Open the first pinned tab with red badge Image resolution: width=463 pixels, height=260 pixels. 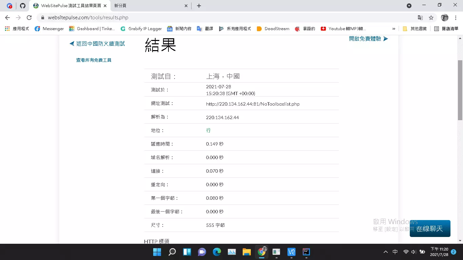(9, 6)
